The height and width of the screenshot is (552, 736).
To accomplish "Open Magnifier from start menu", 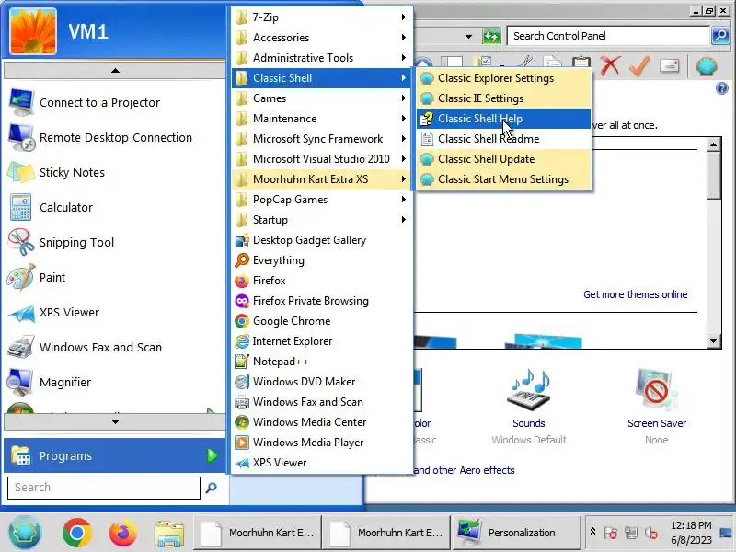I will coord(114,382).
